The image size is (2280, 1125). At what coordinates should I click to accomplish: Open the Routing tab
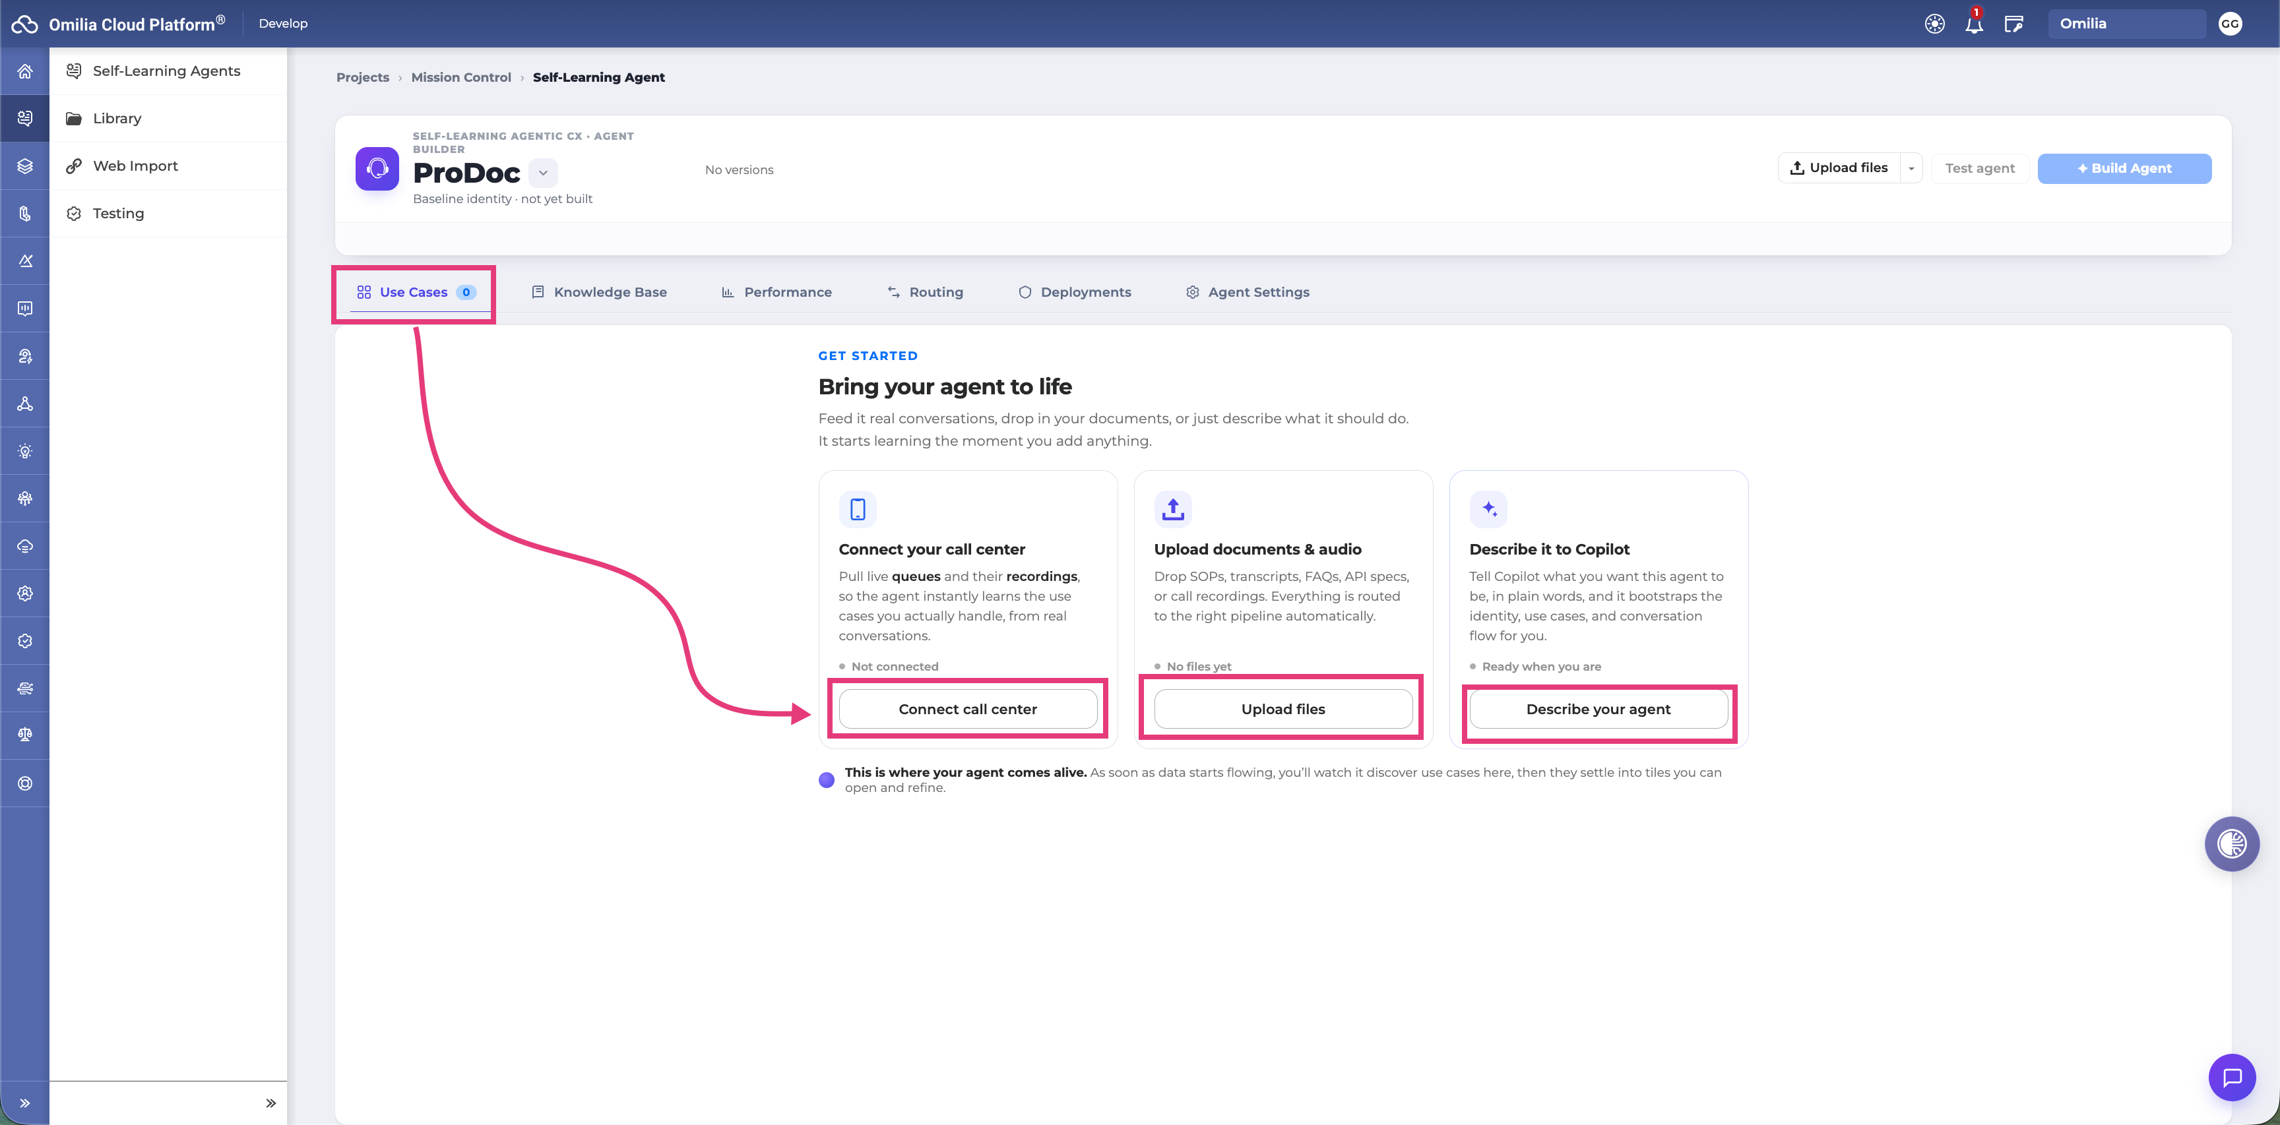925,292
